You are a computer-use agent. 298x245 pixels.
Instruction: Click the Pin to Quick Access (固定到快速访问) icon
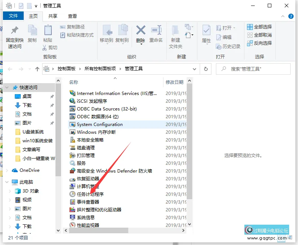[x=14, y=31]
